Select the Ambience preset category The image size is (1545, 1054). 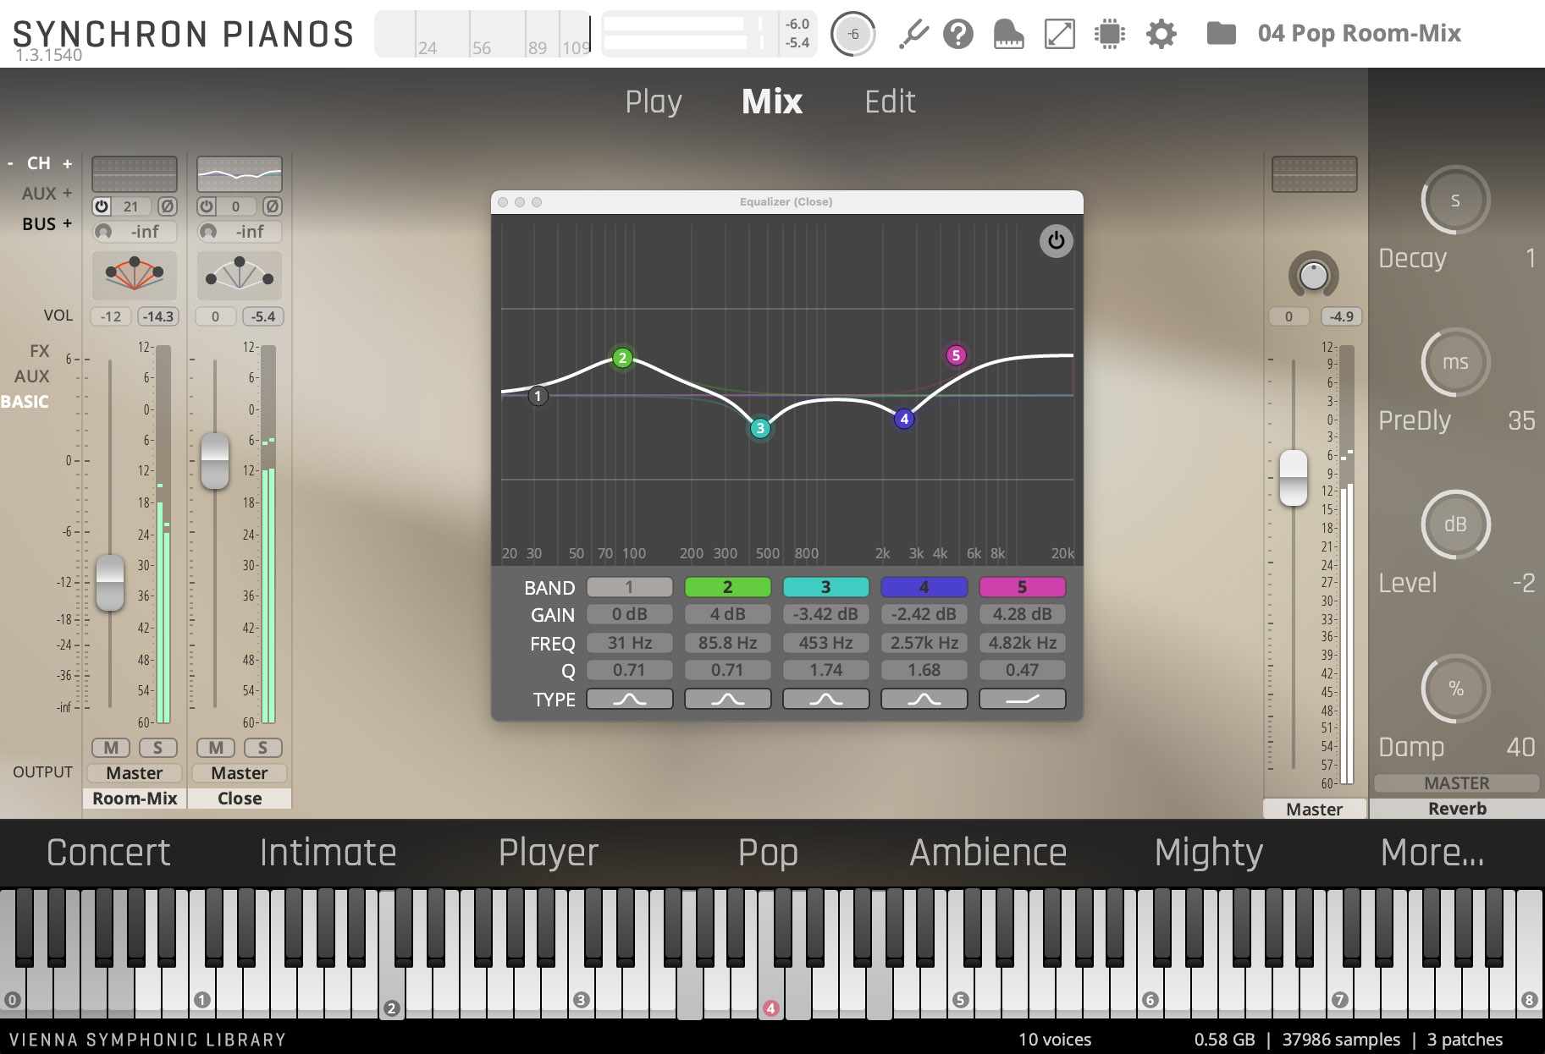point(988,853)
